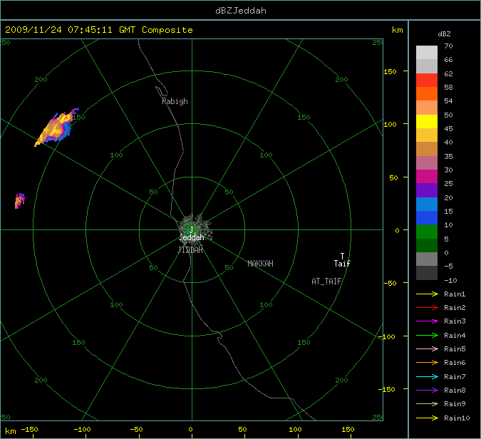The image size is (481, 439).
Task: Click the dBZ legend heading
Action: pyautogui.click(x=444, y=34)
